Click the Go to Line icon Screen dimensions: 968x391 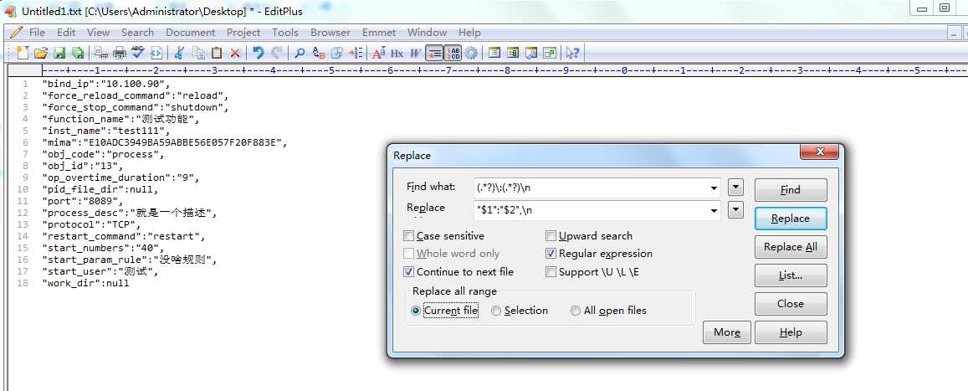(x=356, y=53)
